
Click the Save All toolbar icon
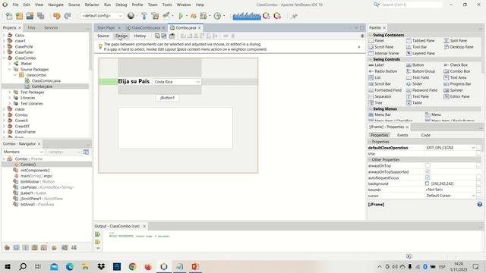coord(40,16)
